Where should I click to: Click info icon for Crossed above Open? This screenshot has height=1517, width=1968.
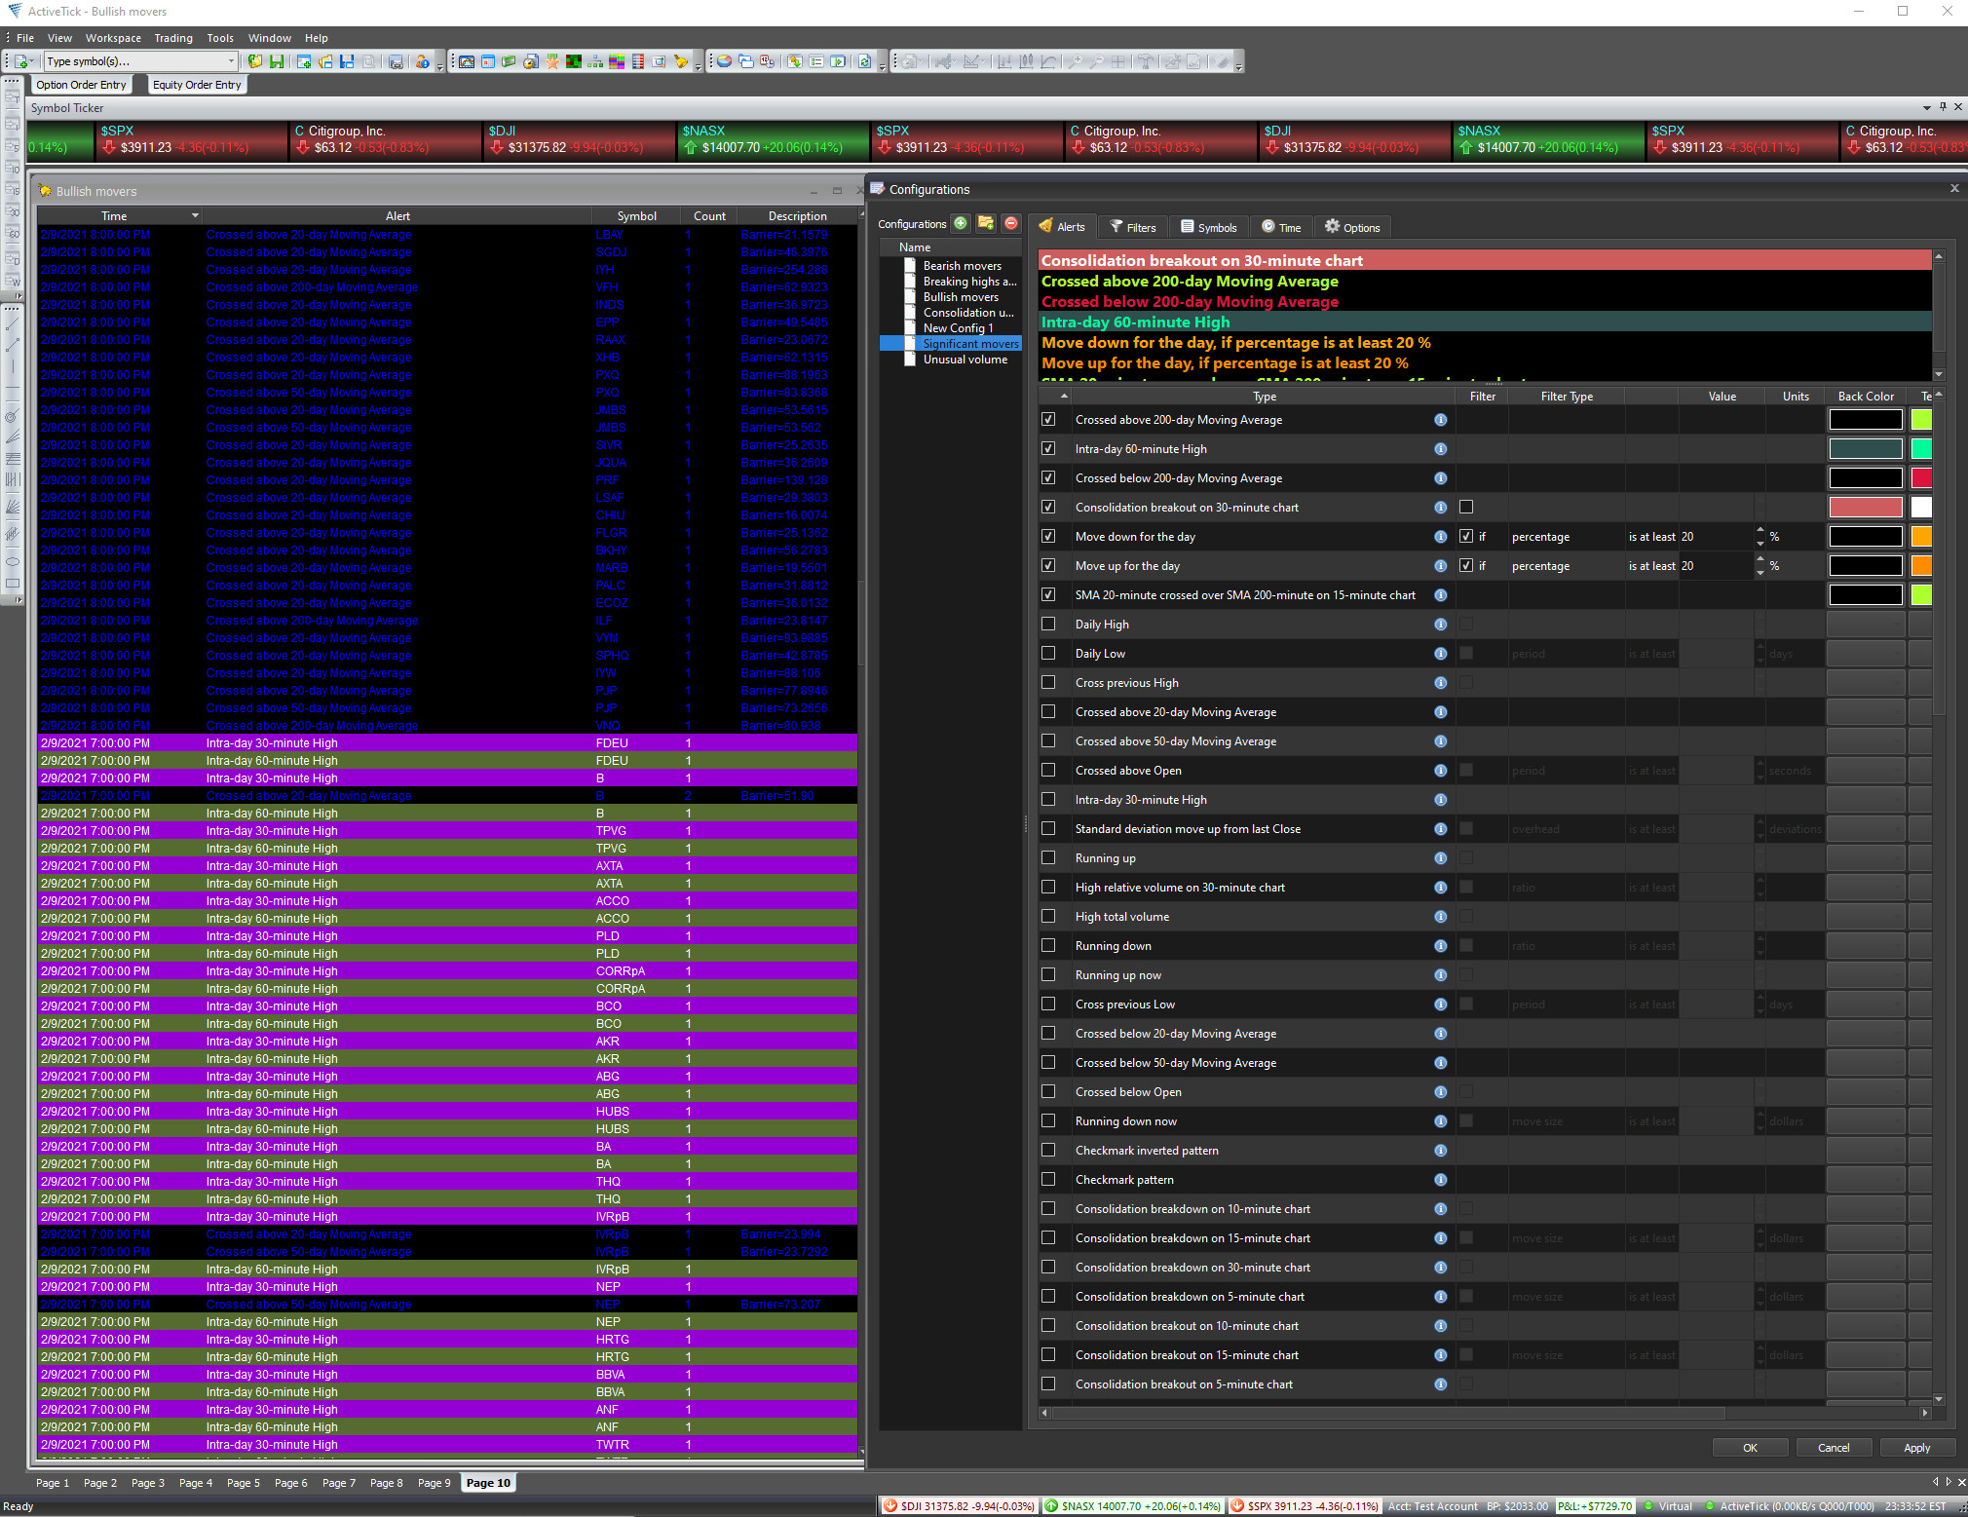point(1440,771)
